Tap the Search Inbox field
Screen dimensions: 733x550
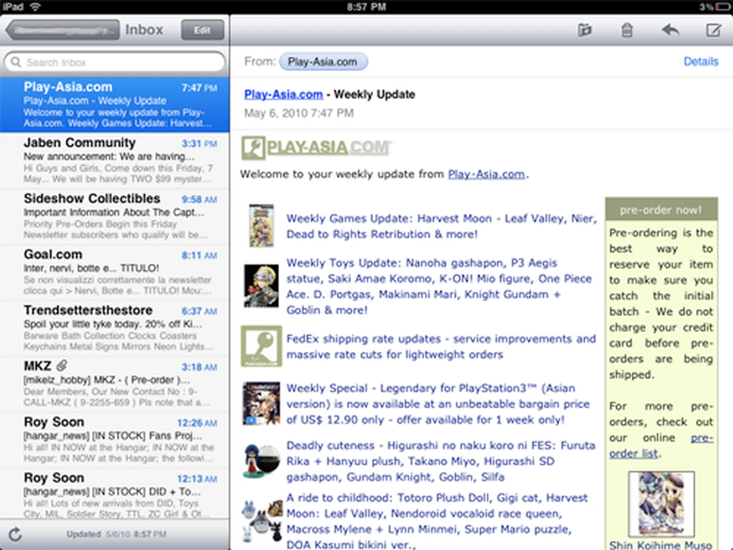pyautogui.click(x=115, y=62)
